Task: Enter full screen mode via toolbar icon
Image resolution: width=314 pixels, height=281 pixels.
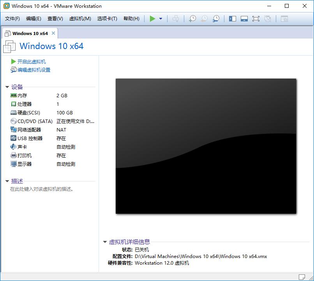Action: pyautogui.click(x=256, y=18)
